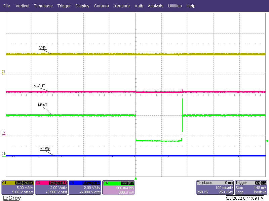Open the Timebase settings box
269x201 pixels.
point(215,187)
